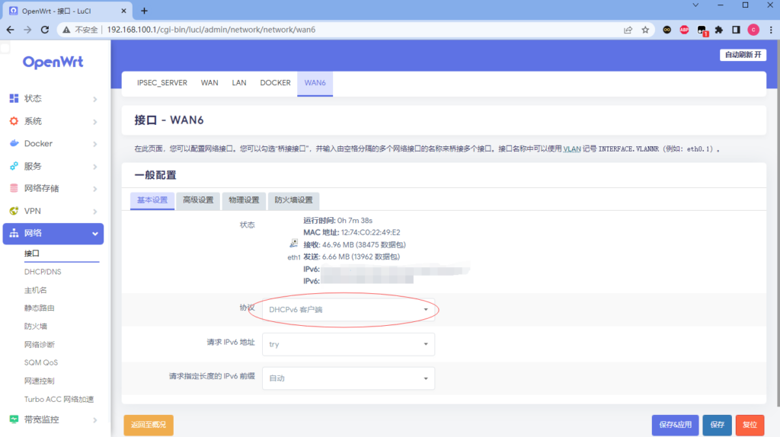Open the 物理设置 tab
This screenshot has height=437, width=780.
(244, 200)
